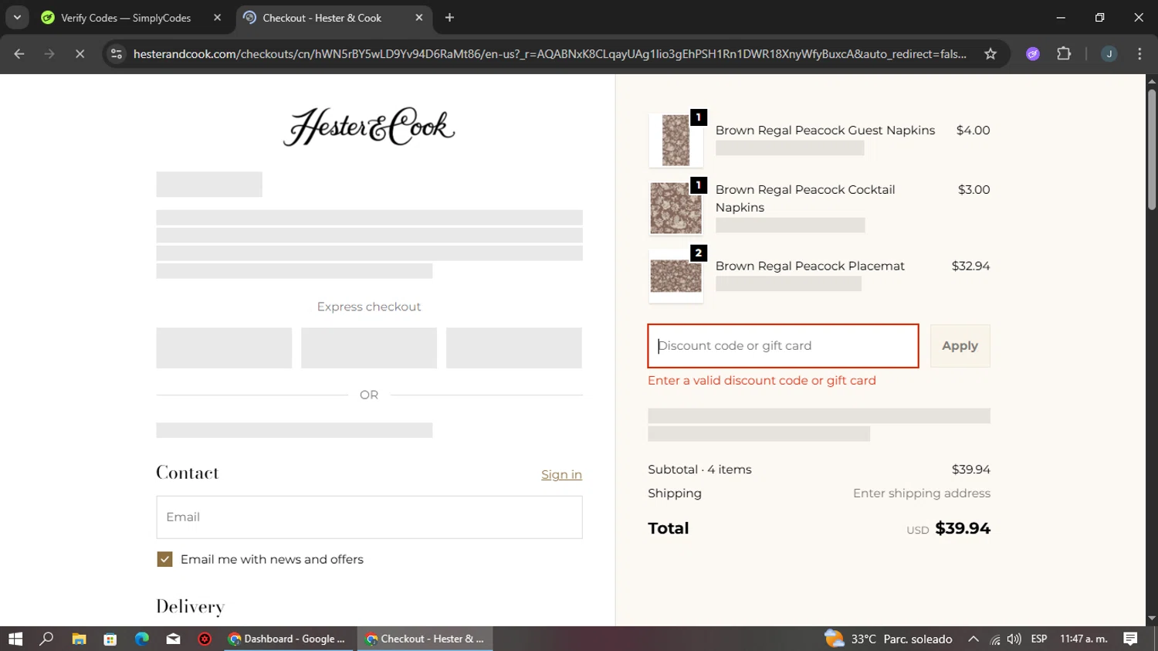
Task: Click the Hester & Cook logo
Action: (369, 127)
